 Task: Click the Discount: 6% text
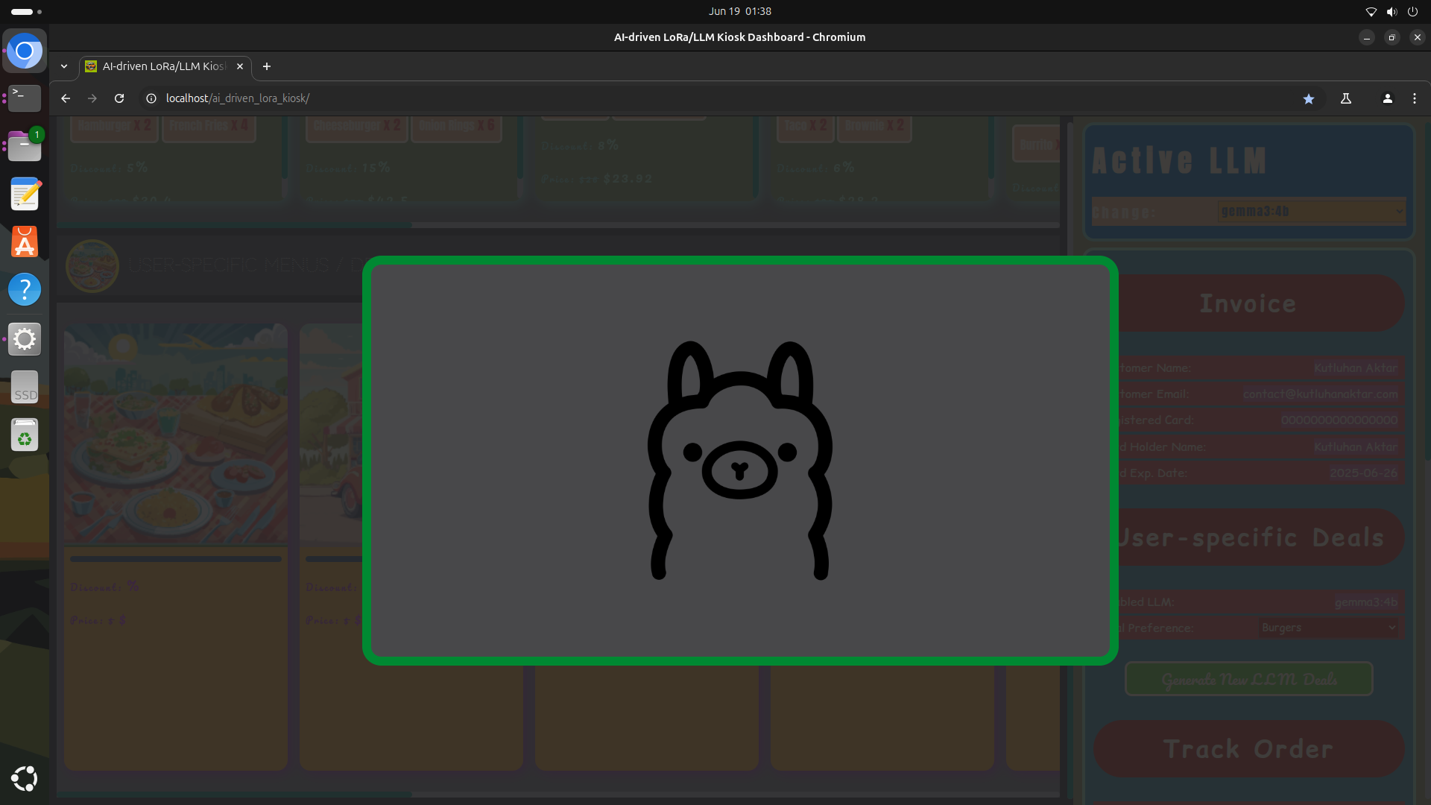815,168
